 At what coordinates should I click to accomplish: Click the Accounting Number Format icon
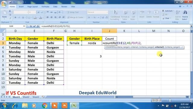point(89,18)
